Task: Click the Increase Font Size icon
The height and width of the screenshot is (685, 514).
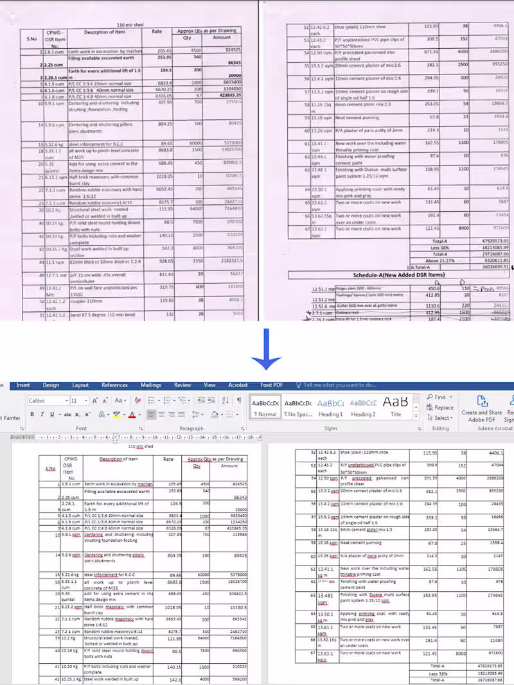Action: click(94, 400)
